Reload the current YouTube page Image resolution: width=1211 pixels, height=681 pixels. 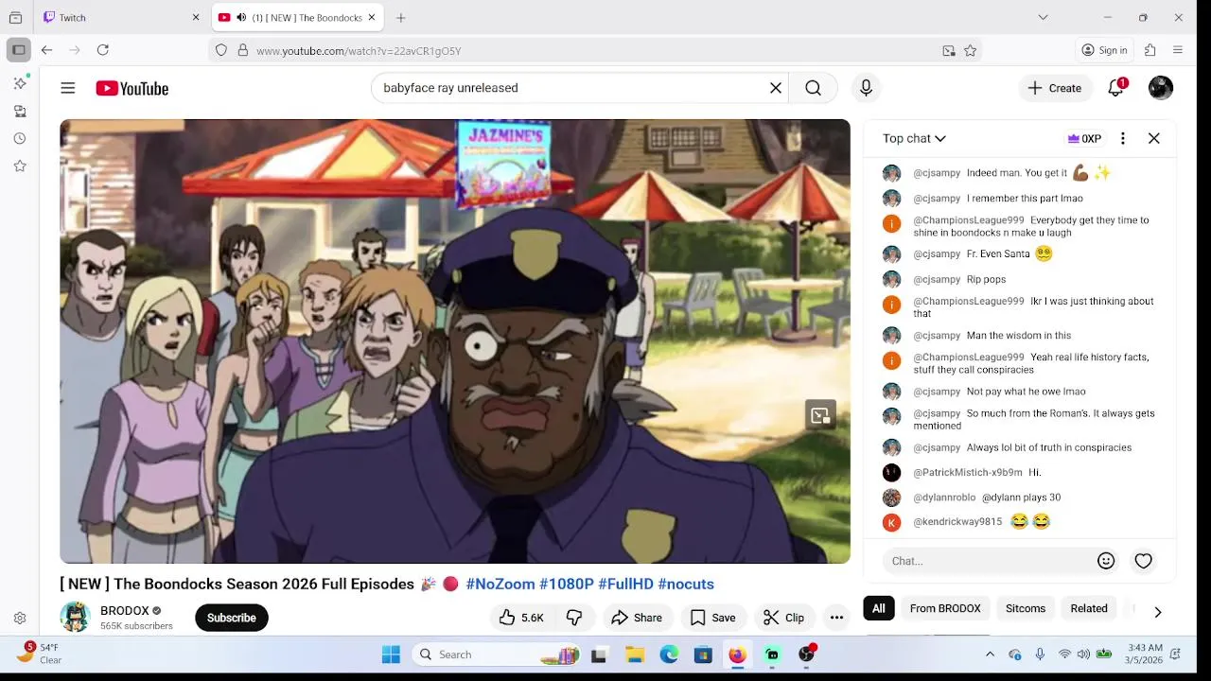(103, 50)
